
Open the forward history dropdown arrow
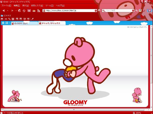click(16, 11)
